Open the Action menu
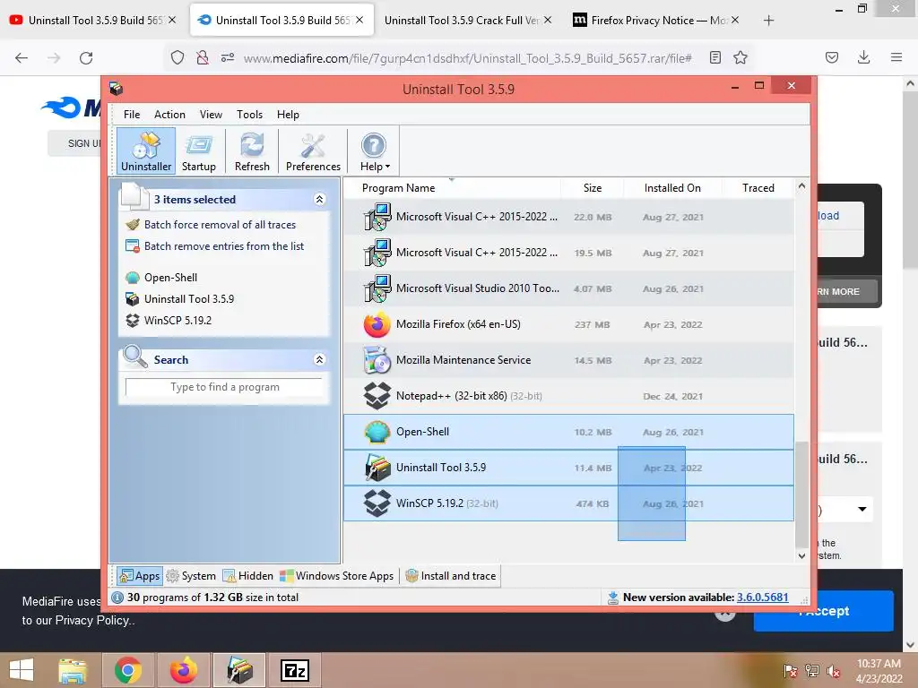Viewport: 918px width, 688px height. coord(169,115)
